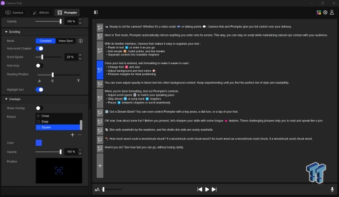
Task: Switch to the Camera tab
Action: 14,13
